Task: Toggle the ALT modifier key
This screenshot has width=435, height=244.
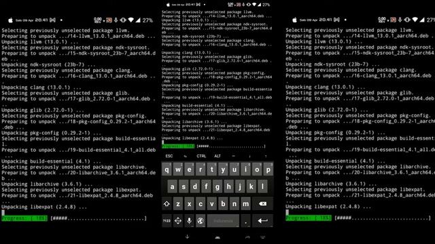Action: [x=217, y=156]
